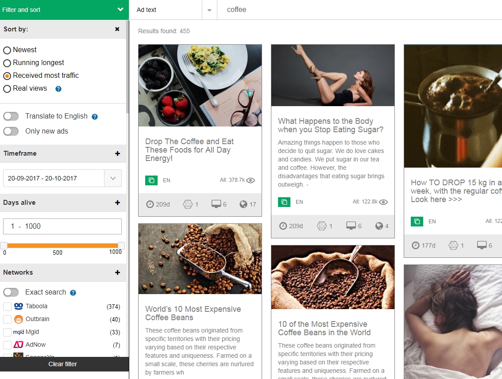Open the coffee beans with scoop thumbnail

(200, 259)
